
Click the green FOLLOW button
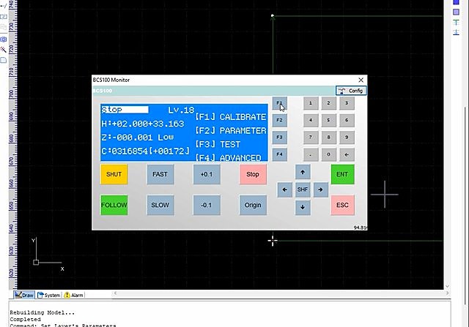(114, 205)
